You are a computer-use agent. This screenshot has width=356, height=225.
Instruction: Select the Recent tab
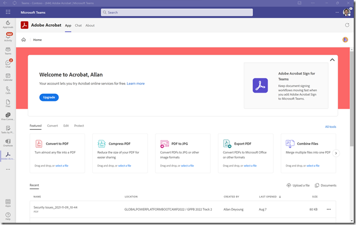[x=34, y=185]
